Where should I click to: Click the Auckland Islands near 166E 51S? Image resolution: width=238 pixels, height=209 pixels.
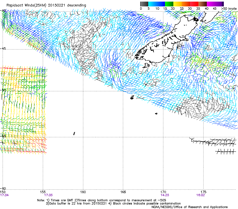[132, 97]
